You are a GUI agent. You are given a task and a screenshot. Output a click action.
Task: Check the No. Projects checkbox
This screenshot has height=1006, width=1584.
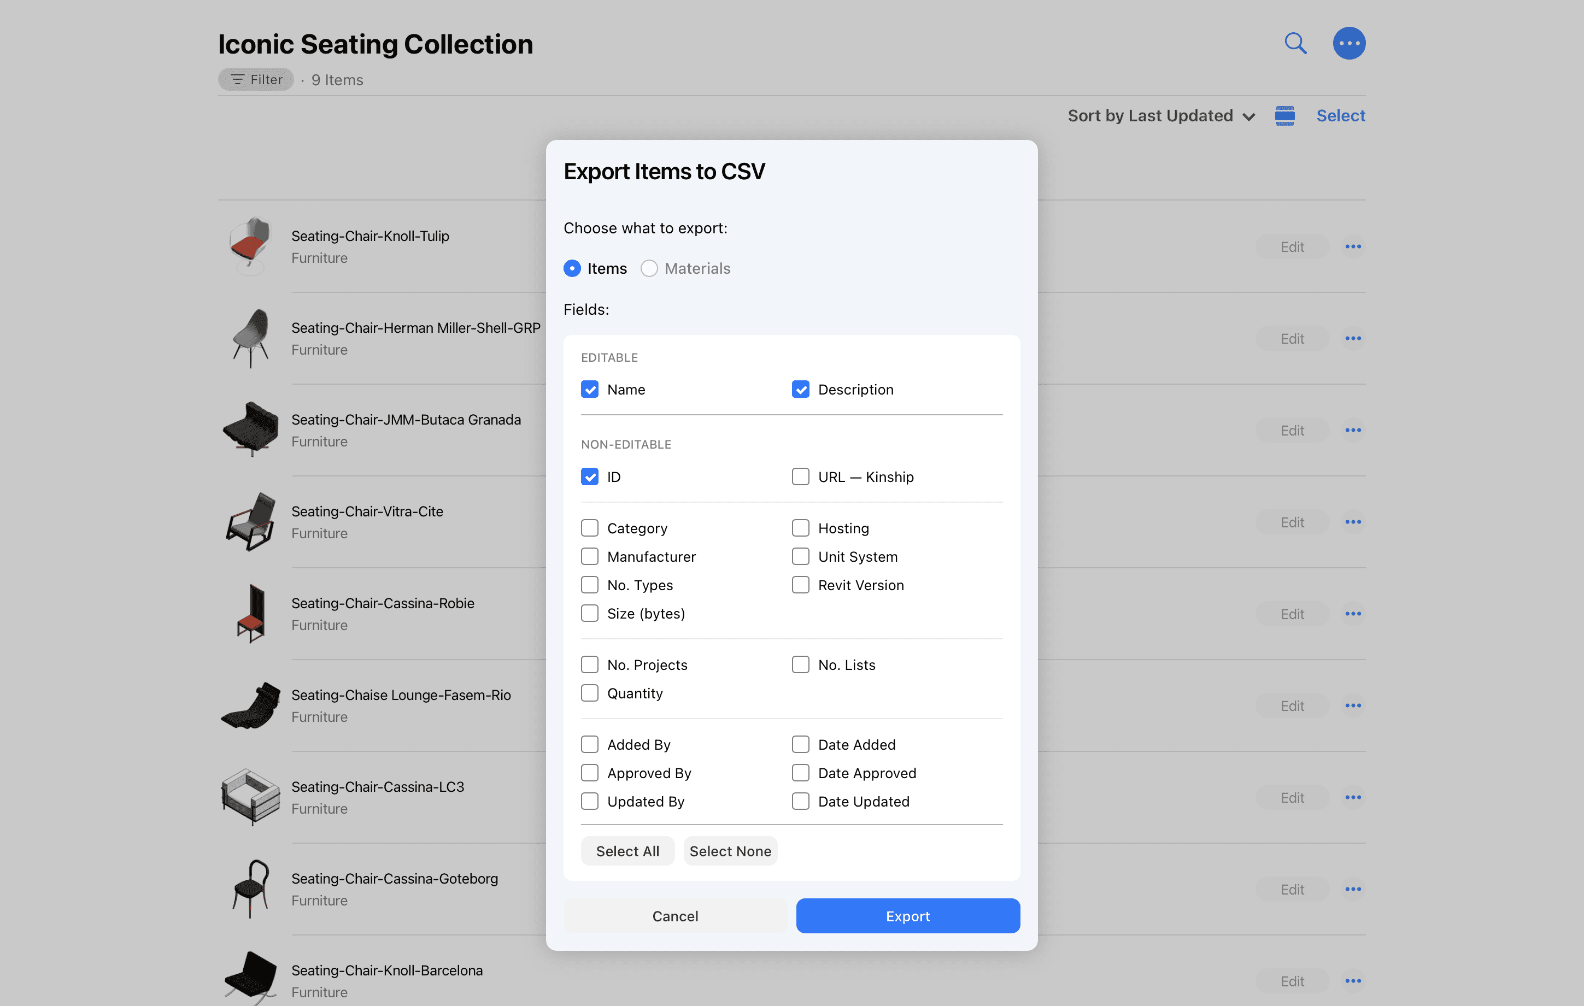tap(590, 665)
